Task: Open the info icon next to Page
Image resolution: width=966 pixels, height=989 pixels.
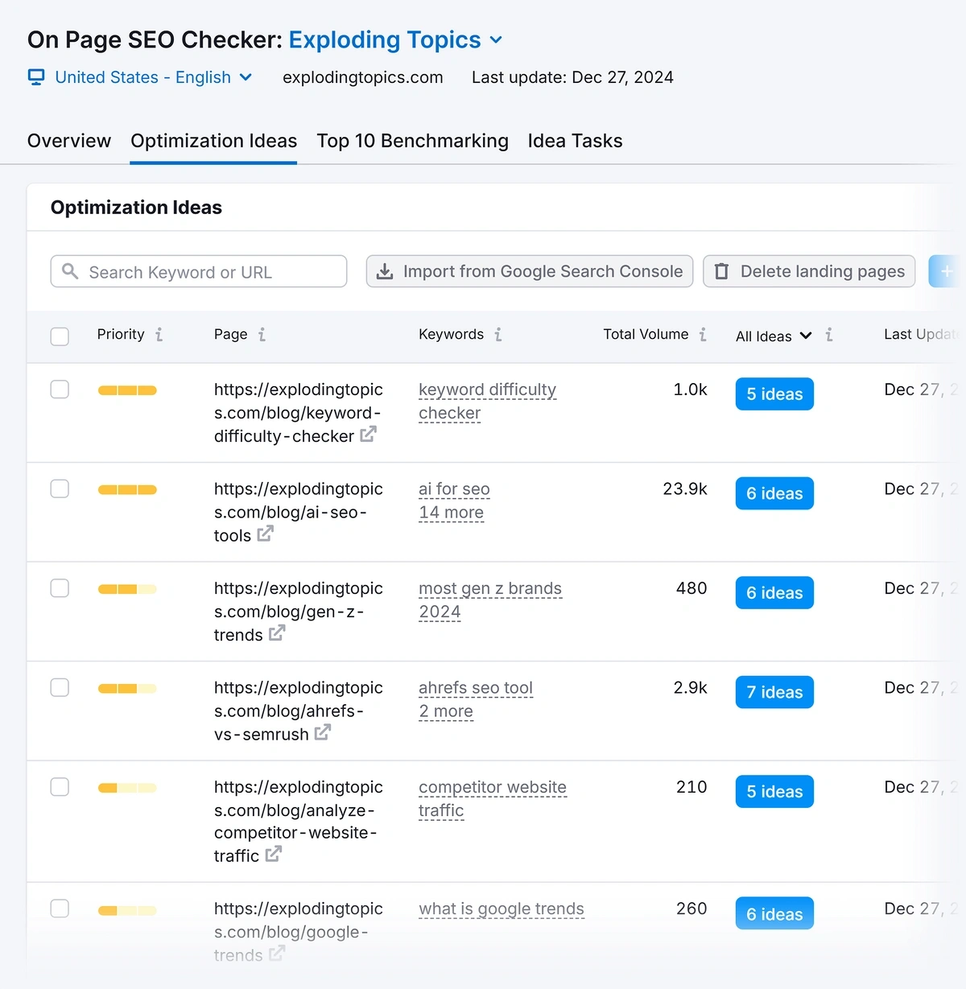Action: 262,335
